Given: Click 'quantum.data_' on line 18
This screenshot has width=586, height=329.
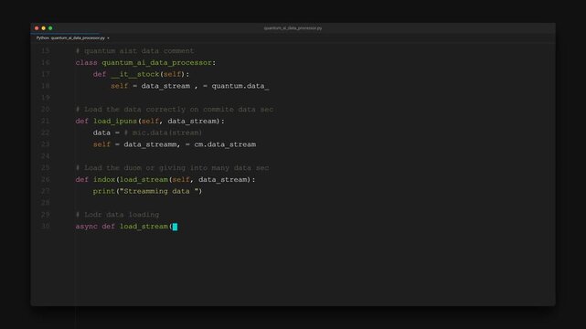Looking at the screenshot, I should click(240, 86).
